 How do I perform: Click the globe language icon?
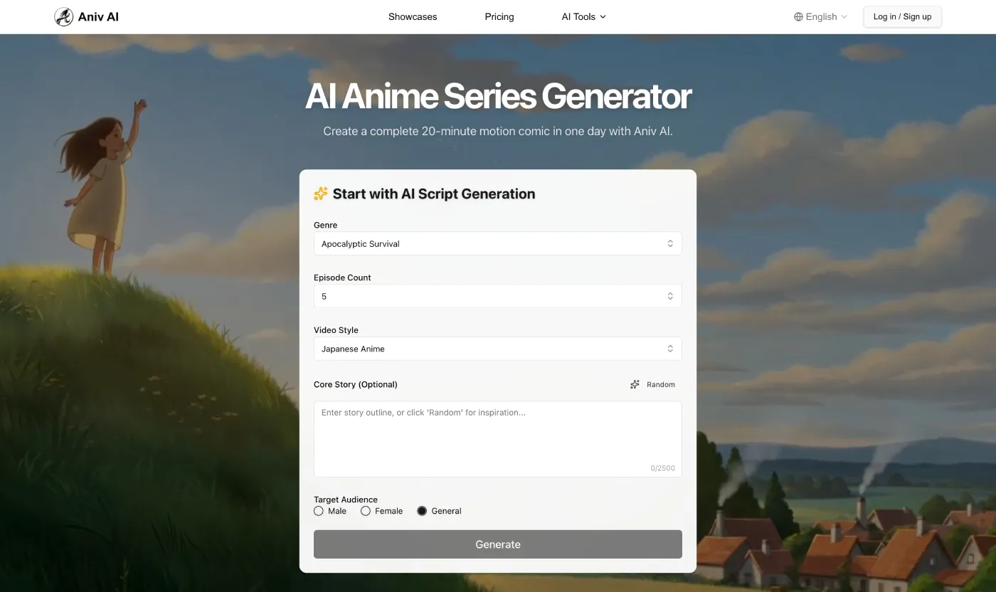[x=798, y=17]
